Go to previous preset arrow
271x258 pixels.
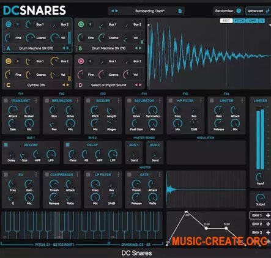pyautogui.click(x=113, y=11)
